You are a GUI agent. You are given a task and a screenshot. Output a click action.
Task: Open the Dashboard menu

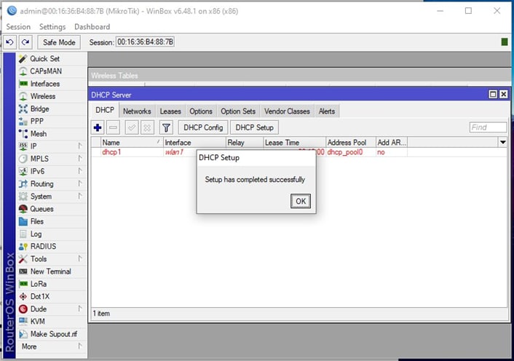pos(92,27)
